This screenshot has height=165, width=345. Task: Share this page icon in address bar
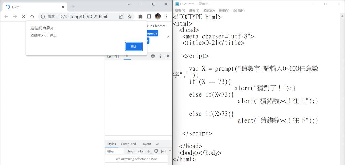[x=121, y=16]
